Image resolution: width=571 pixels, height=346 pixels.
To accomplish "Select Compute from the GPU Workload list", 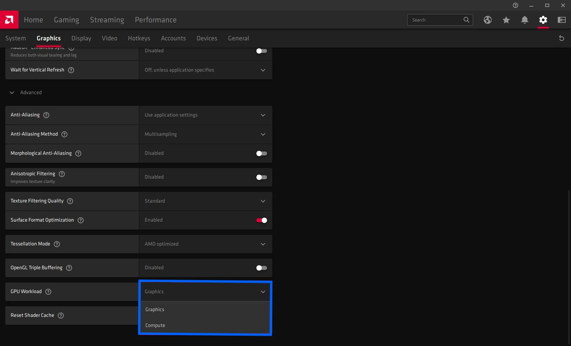I will [x=155, y=325].
